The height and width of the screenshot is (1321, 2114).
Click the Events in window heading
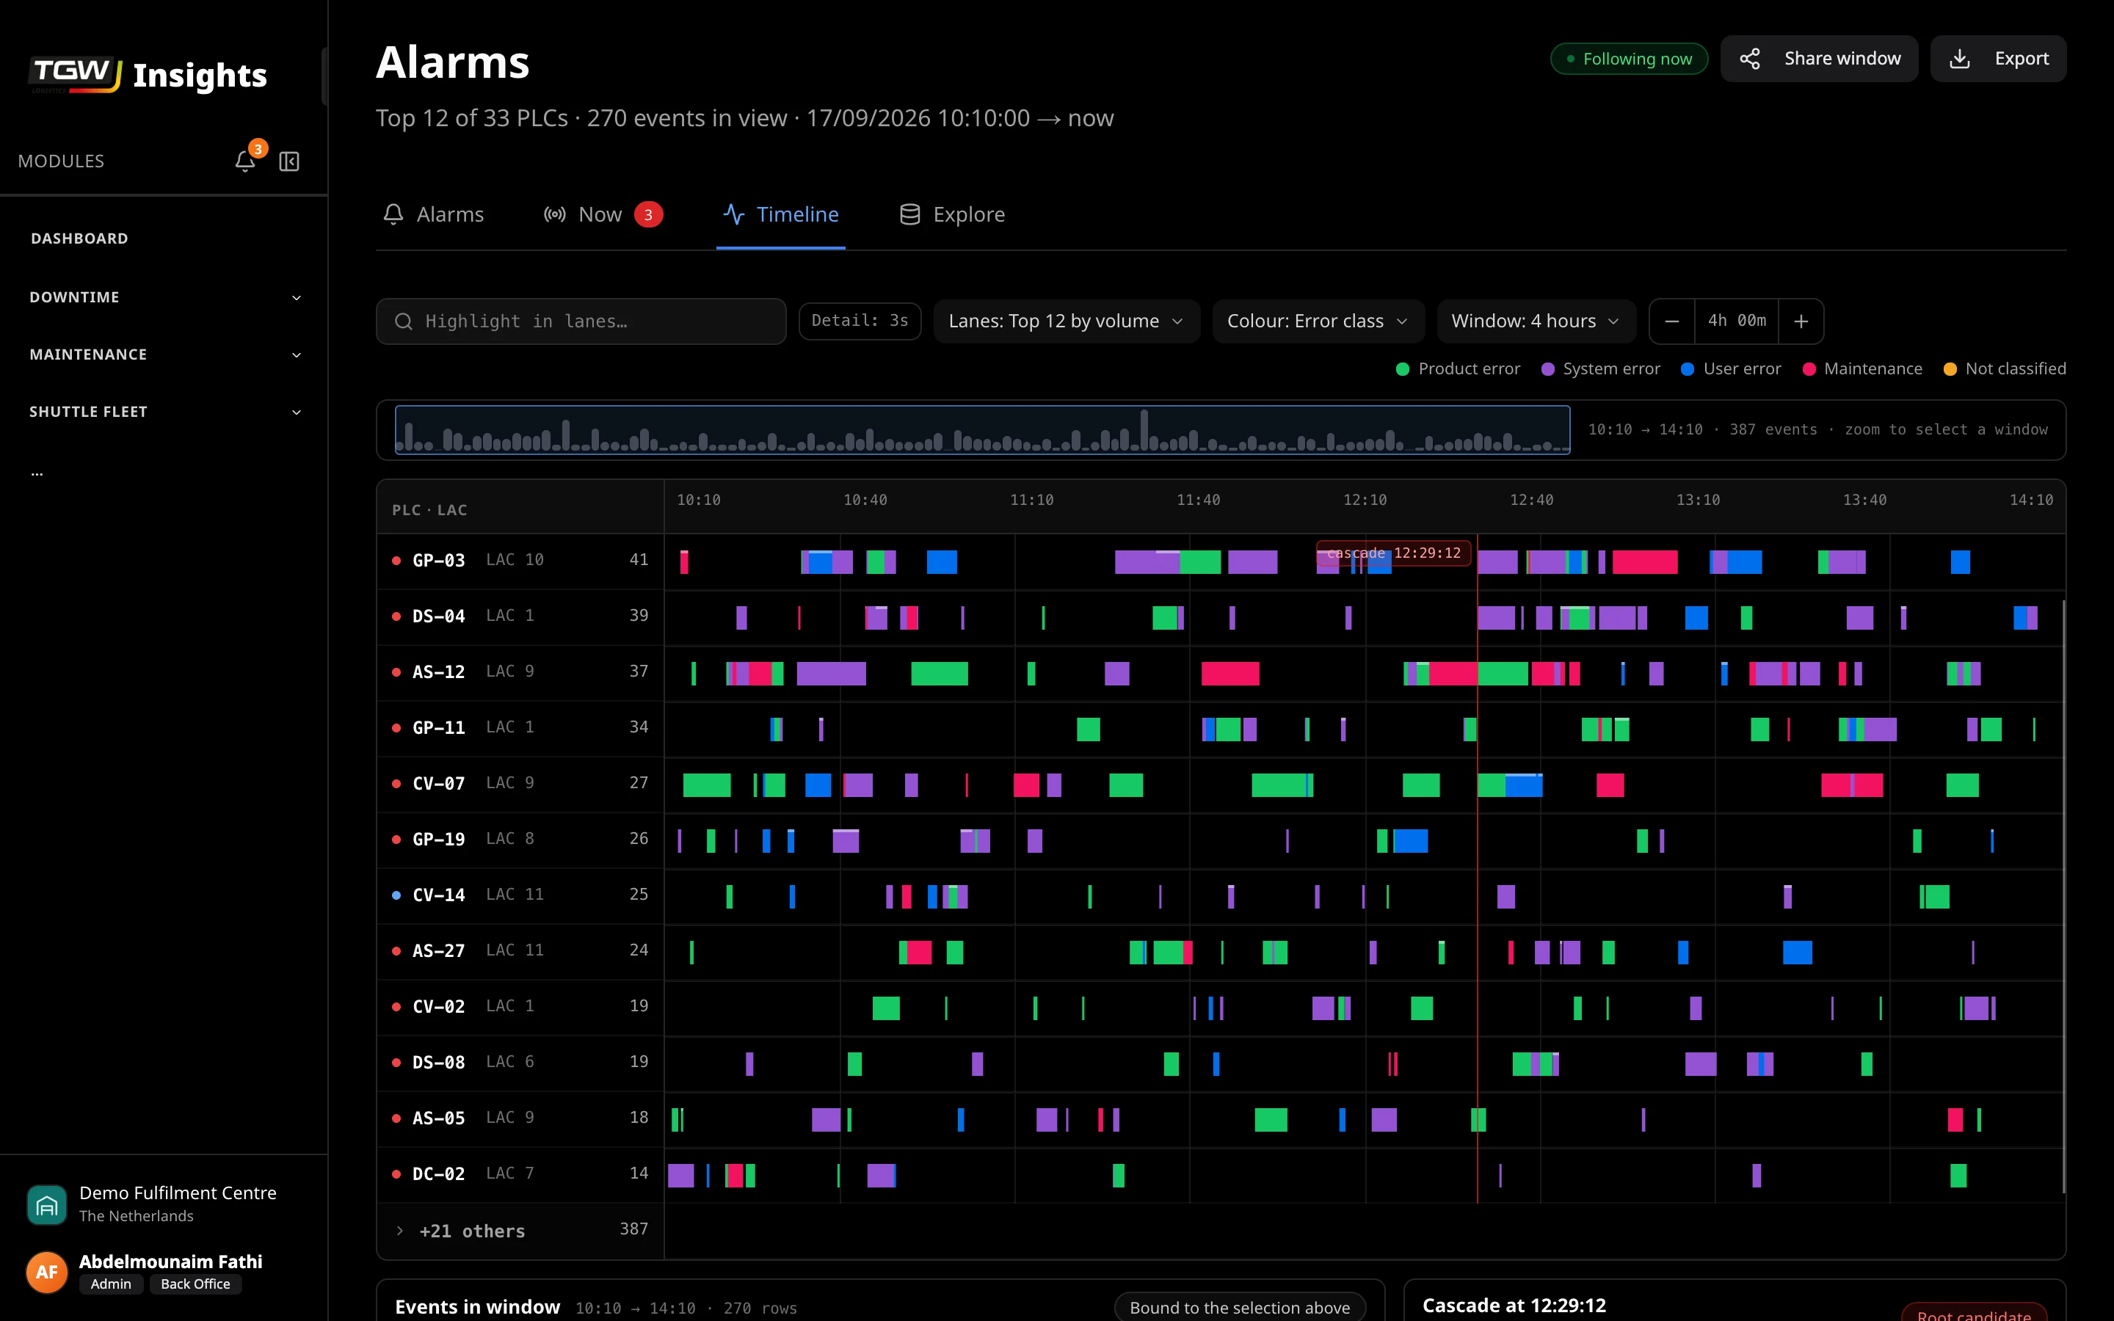[477, 1307]
